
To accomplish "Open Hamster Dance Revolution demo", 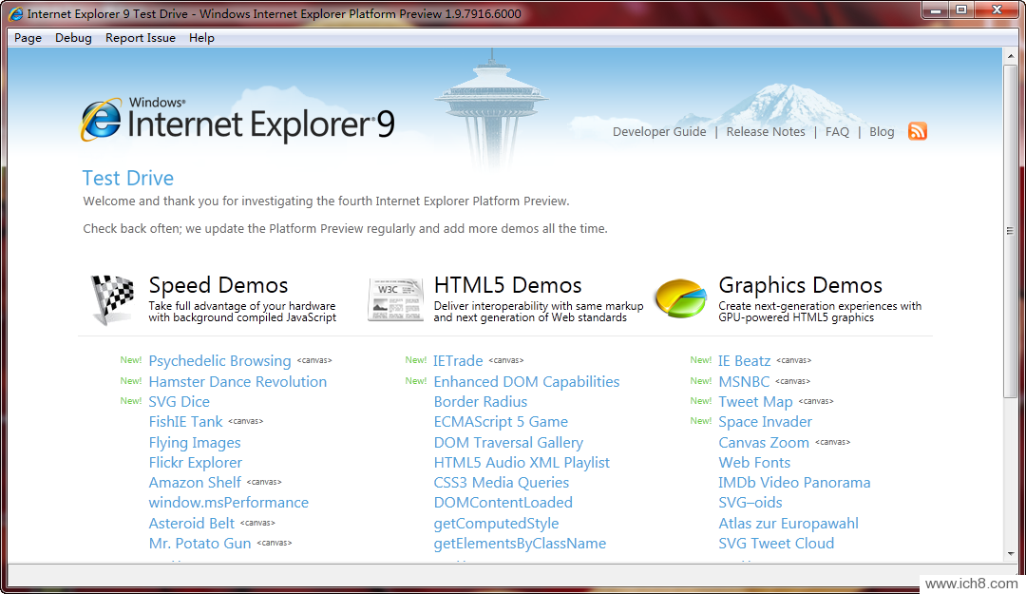I will pos(237,382).
